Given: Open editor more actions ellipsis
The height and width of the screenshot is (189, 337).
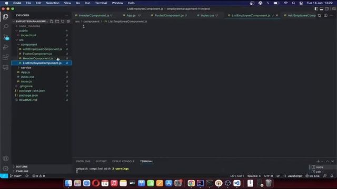Looking at the screenshot, I should (x=332, y=15).
